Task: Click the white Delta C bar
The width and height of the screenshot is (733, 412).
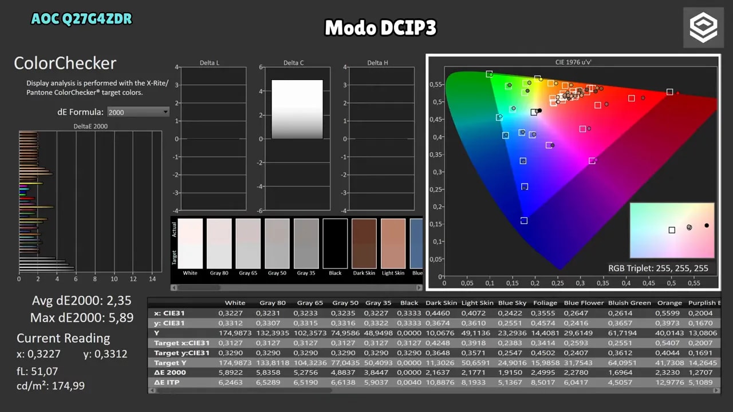Action: pos(297,109)
